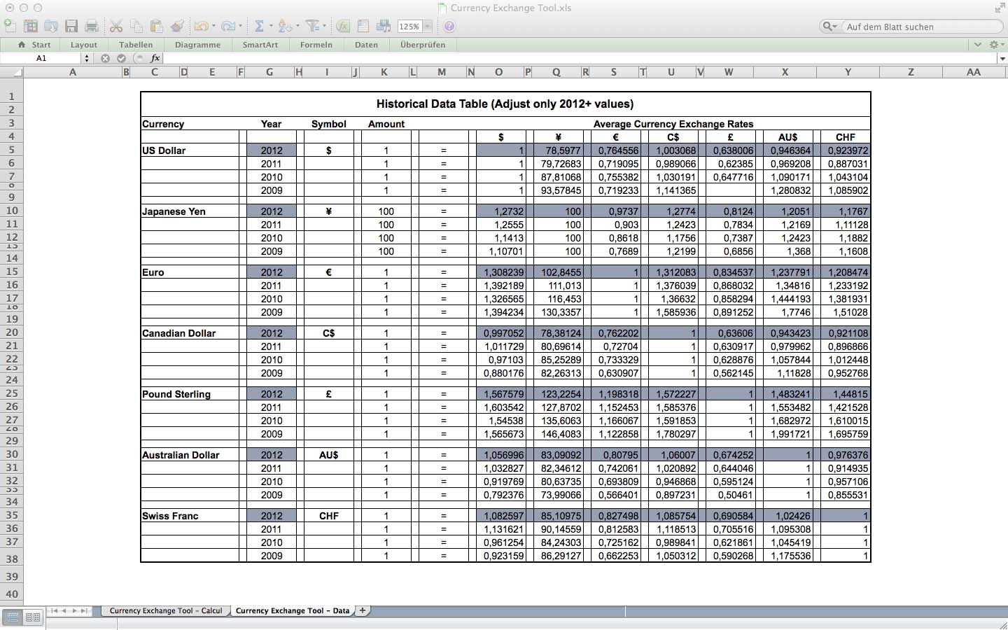Switch to the Diagramme ribbon tab
Image resolution: width=1008 pixels, height=630 pixels.
tap(197, 45)
